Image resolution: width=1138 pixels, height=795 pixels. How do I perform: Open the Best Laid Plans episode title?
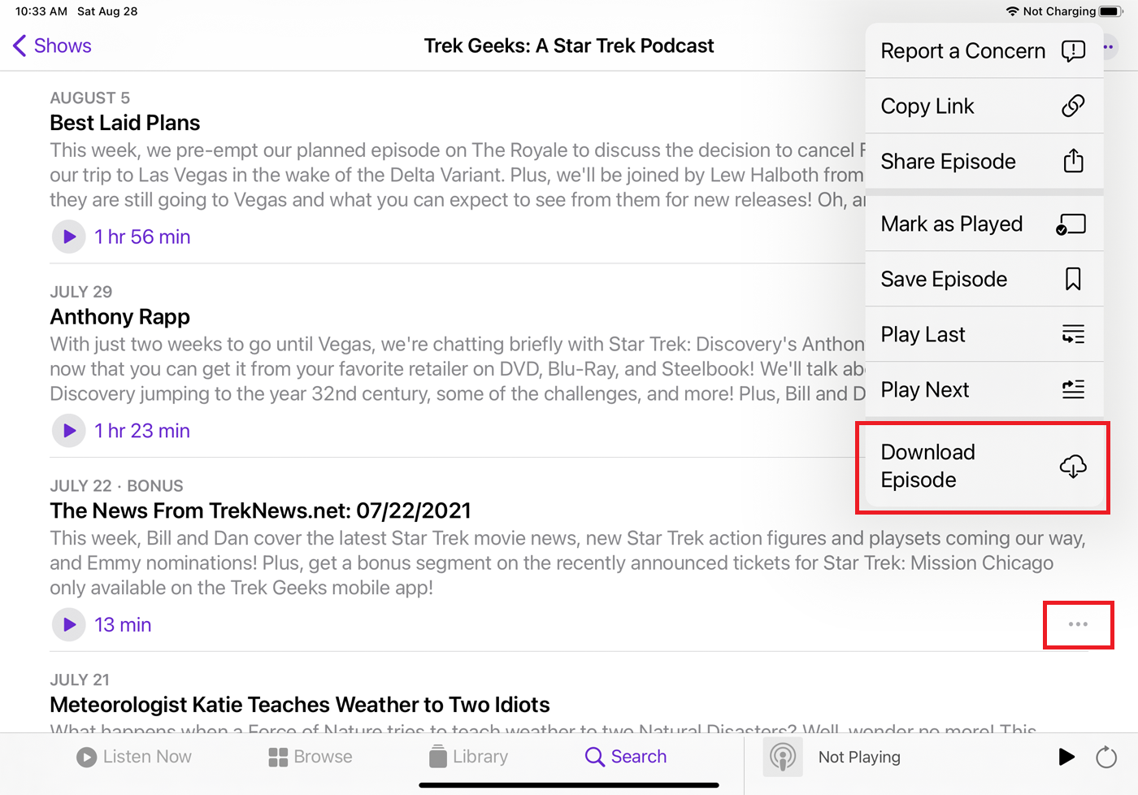click(125, 123)
